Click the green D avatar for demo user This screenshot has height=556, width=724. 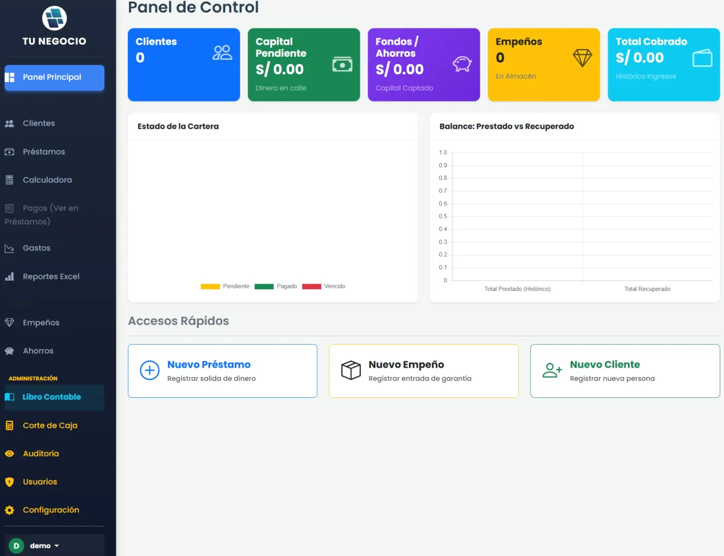click(x=16, y=546)
